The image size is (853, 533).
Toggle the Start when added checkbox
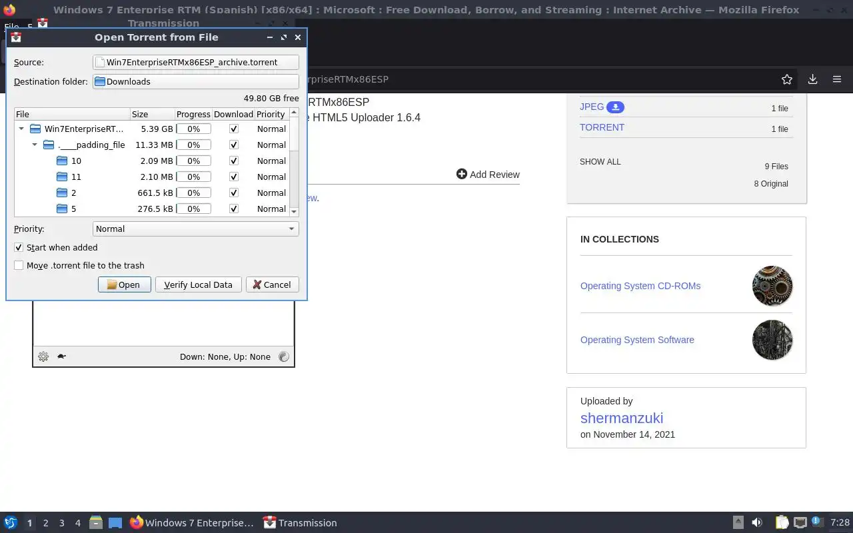click(19, 247)
